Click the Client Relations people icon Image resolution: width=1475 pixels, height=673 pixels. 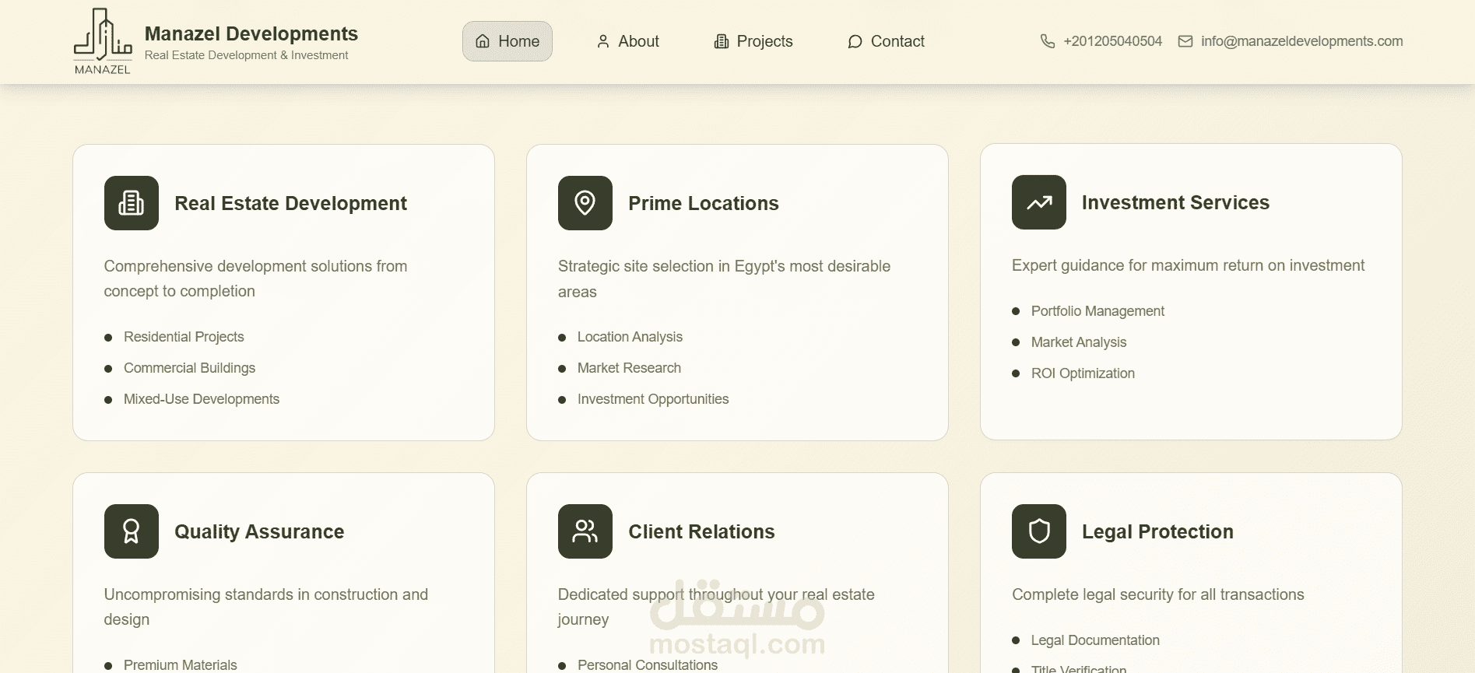click(585, 531)
